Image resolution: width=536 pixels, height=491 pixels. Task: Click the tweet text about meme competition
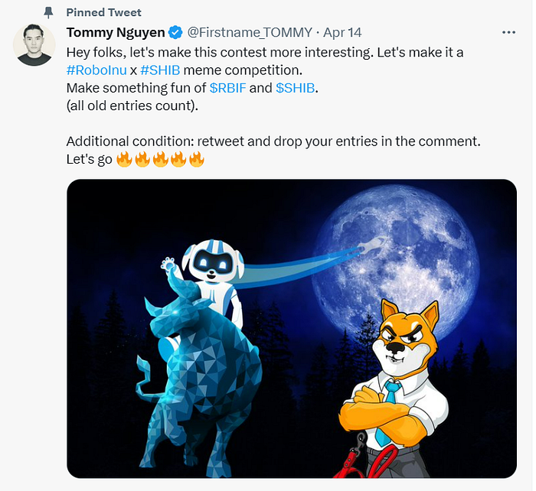point(185,70)
